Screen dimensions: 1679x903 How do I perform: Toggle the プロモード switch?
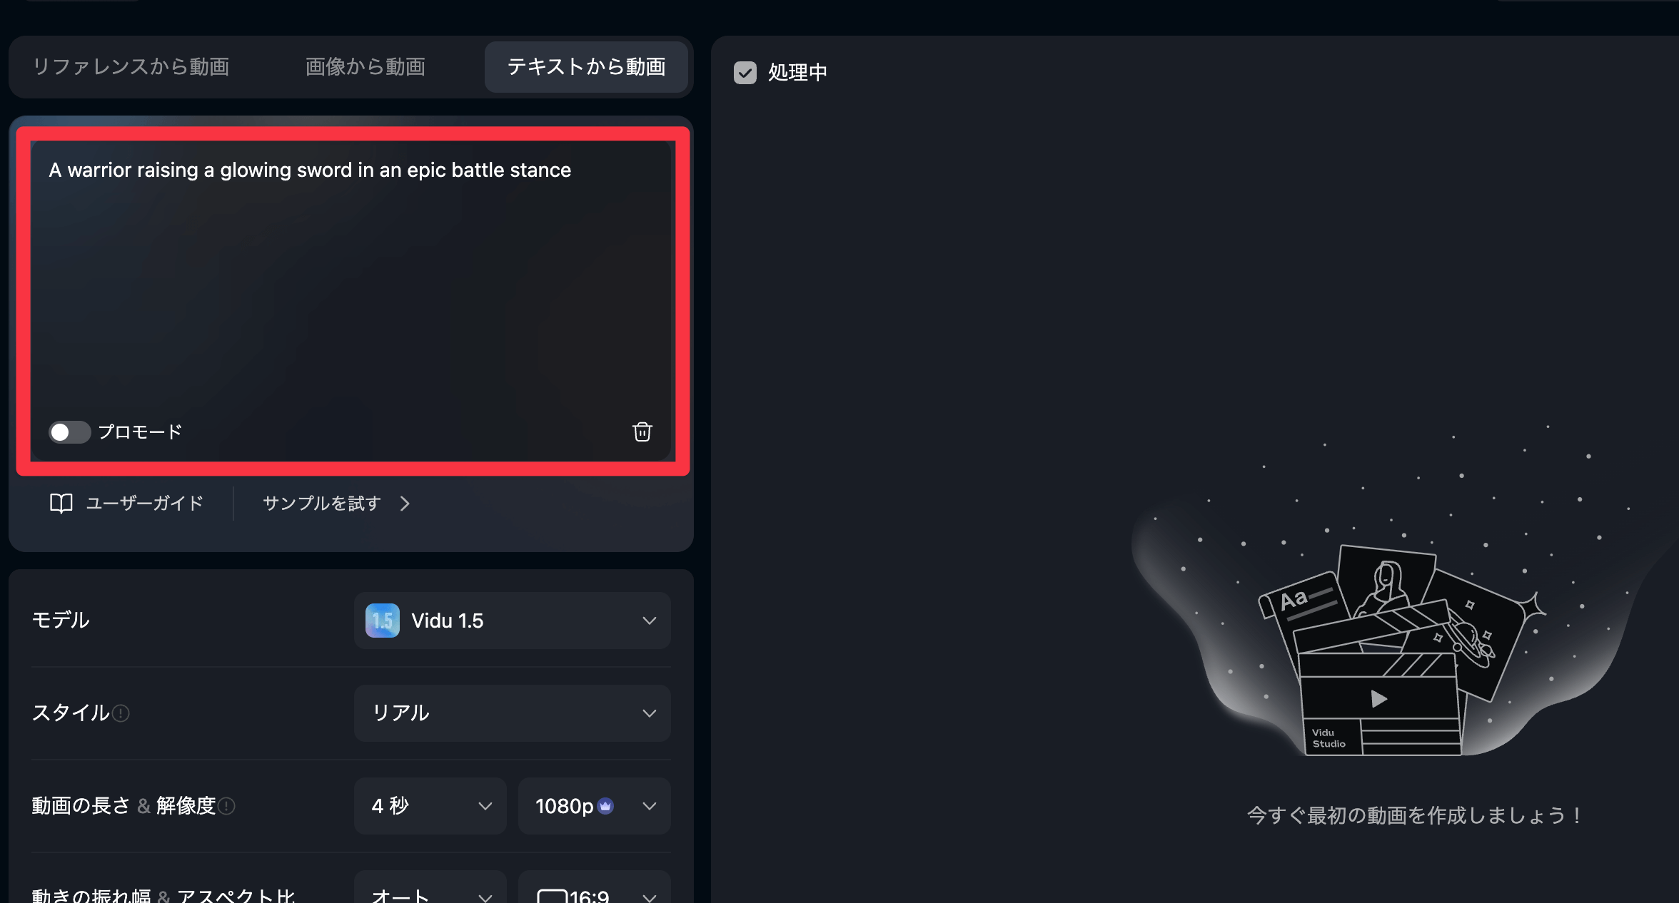tap(69, 432)
